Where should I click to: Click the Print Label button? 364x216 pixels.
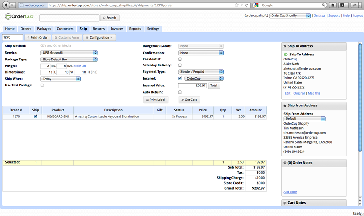click(x=155, y=100)
